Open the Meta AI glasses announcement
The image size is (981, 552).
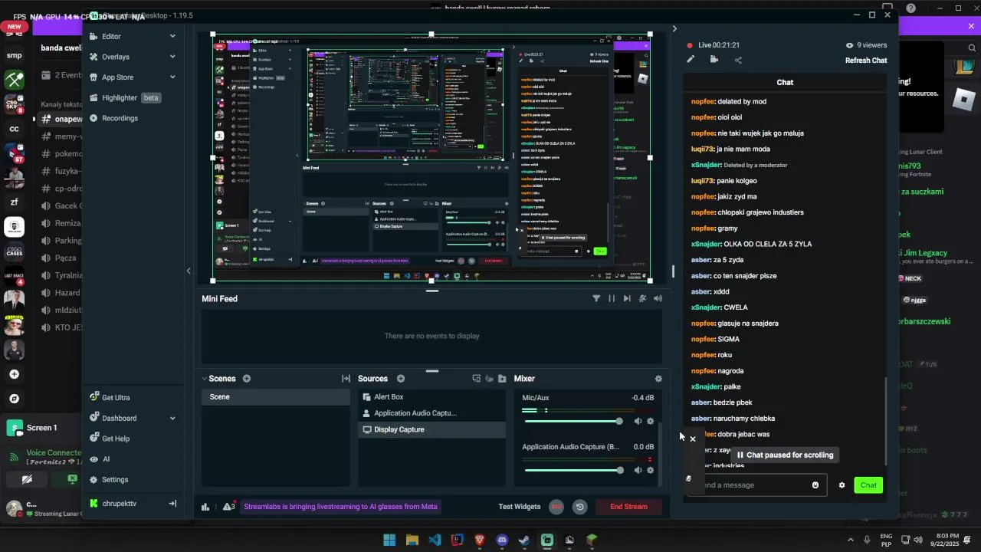pyautogui.click(x=340, y=507)
